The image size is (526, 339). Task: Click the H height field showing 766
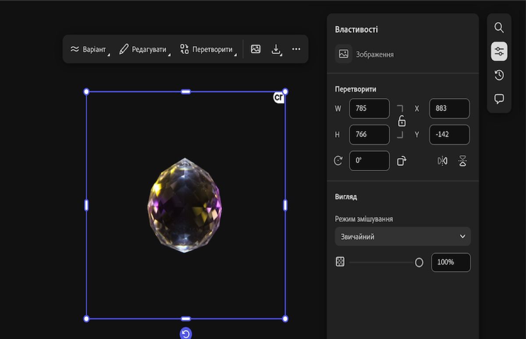pos(369,135)
